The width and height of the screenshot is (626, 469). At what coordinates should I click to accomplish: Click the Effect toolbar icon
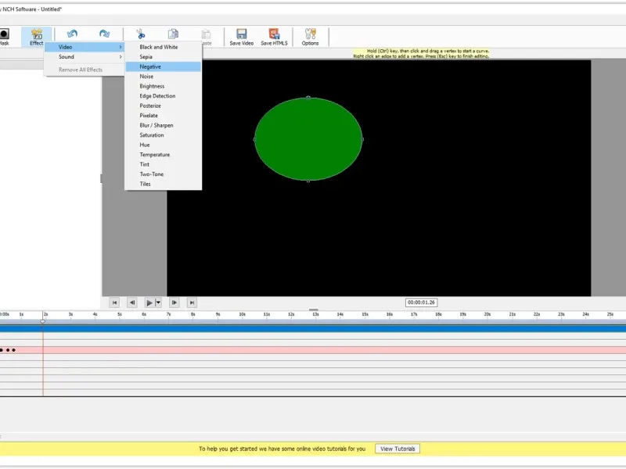pyautogui.click(x=37, y=34)
